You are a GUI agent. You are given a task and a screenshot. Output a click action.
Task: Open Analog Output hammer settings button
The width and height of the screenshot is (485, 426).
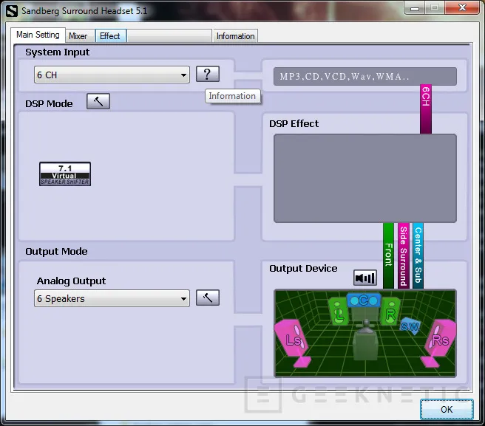pos(208,298)
